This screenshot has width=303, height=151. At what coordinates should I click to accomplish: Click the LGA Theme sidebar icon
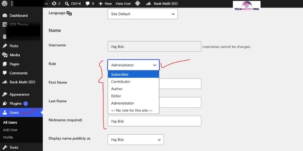5,25
